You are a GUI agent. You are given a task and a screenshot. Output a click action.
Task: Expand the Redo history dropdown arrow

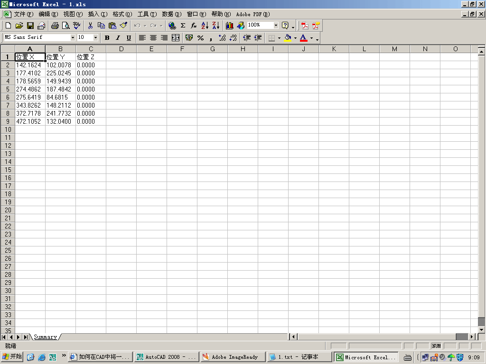tap(161, 26)
